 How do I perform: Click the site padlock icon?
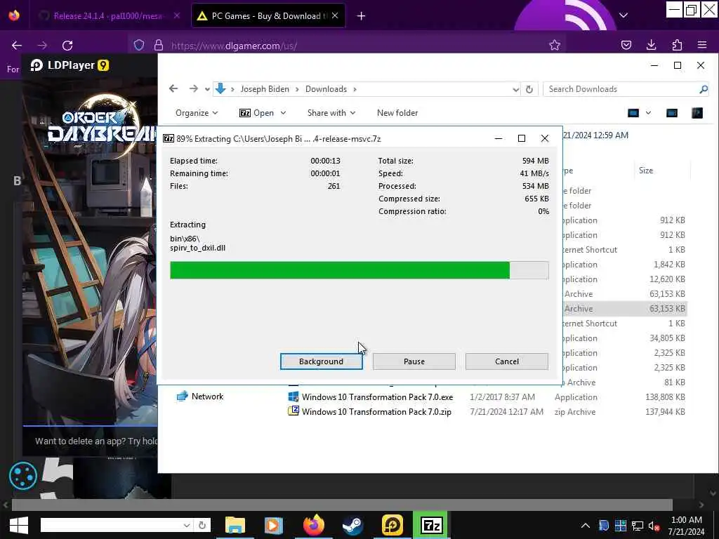pyautogui.click(x=158, y=46)
